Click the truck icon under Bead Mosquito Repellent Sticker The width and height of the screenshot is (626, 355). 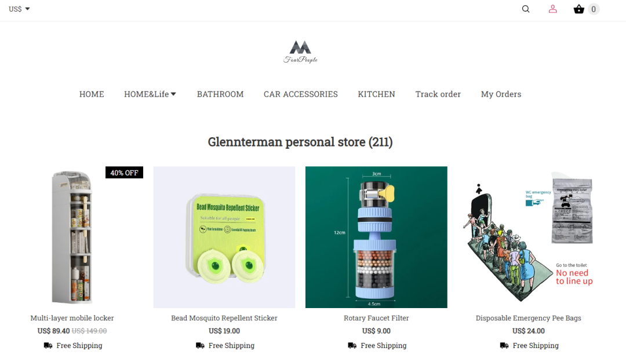200,345
